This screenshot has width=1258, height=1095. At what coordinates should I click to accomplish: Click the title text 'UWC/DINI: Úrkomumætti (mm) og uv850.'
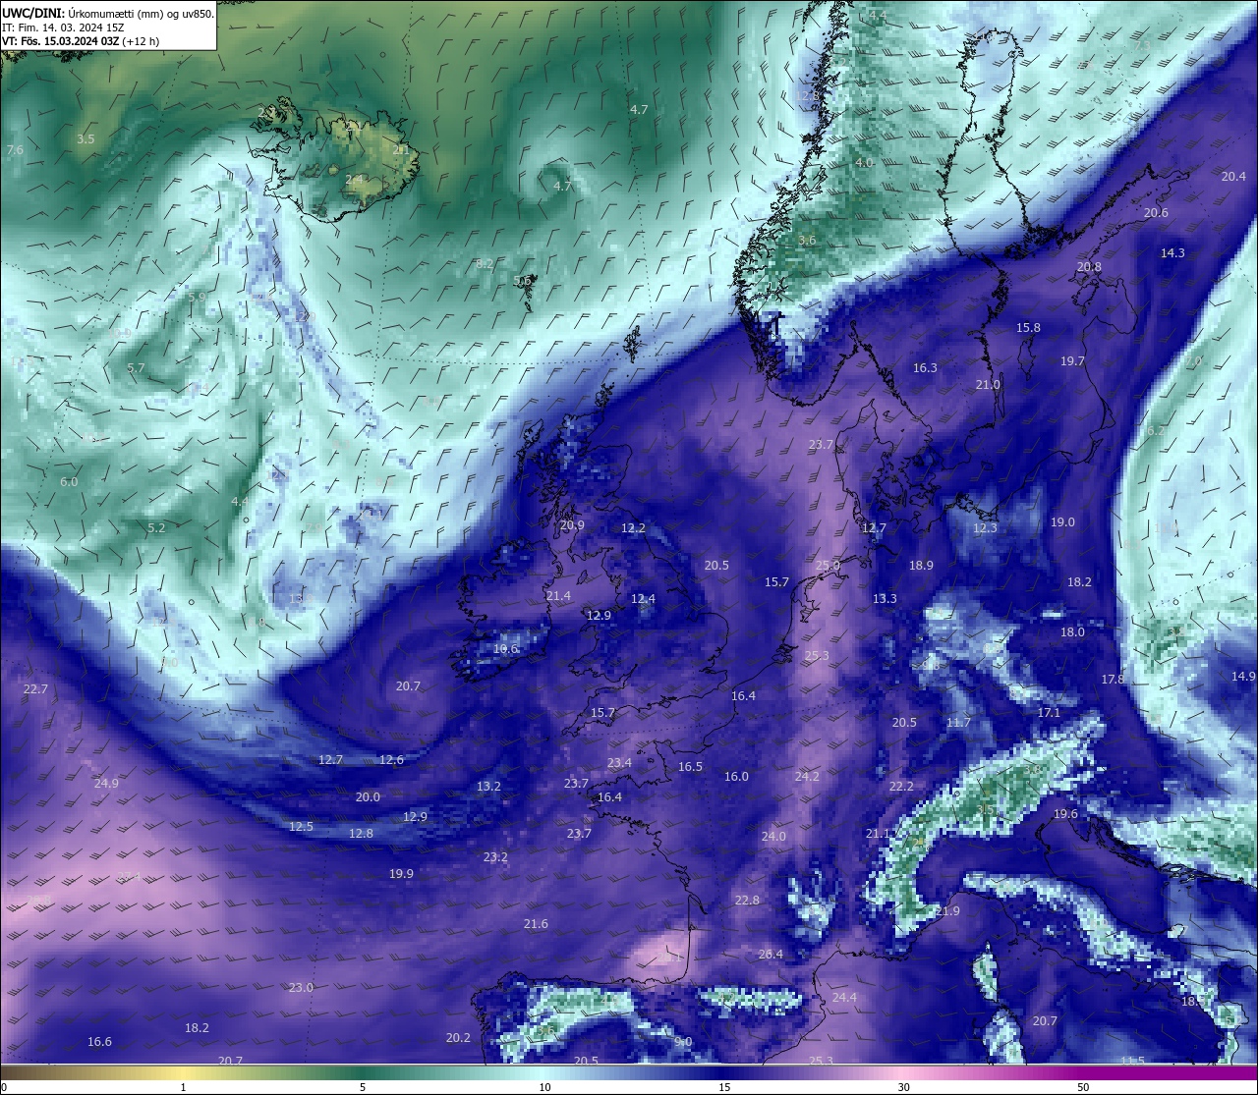click(107, 13)
